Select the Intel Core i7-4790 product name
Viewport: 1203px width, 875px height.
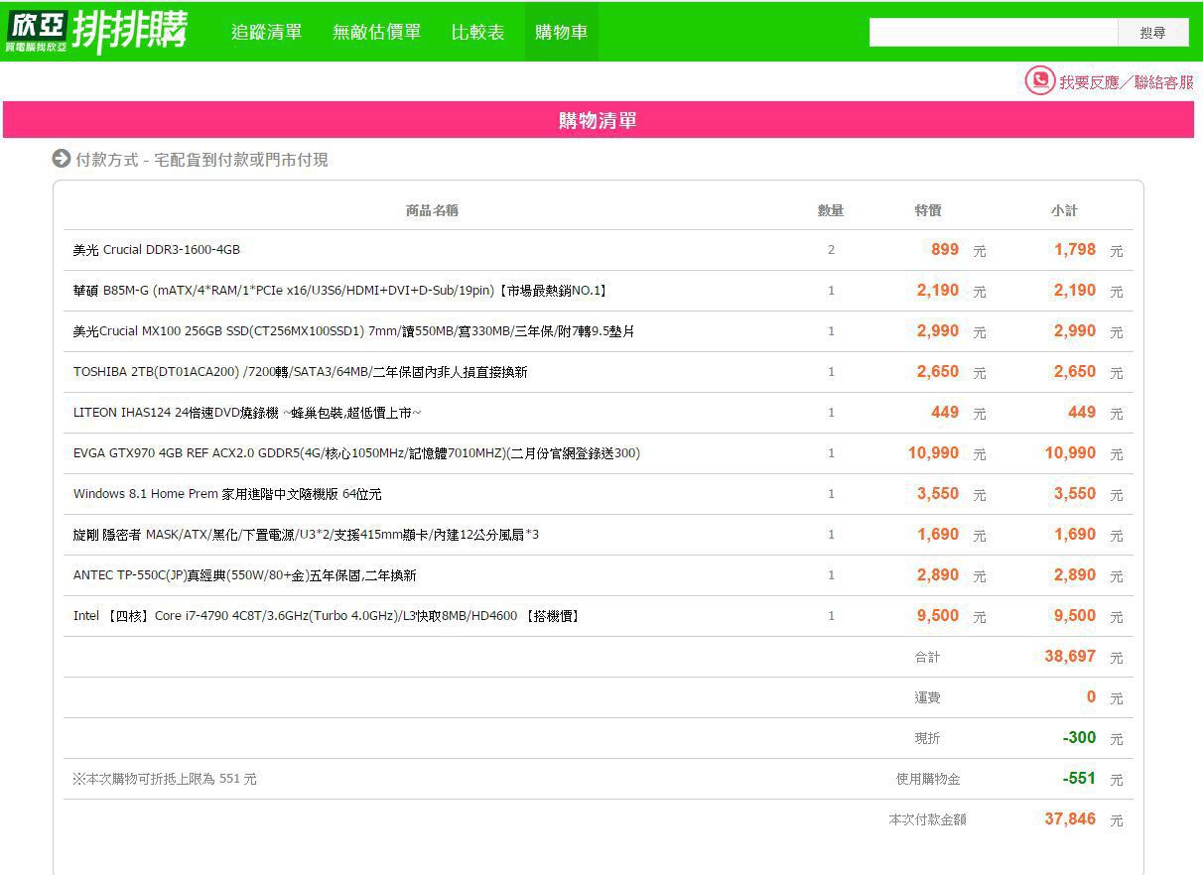327,616
